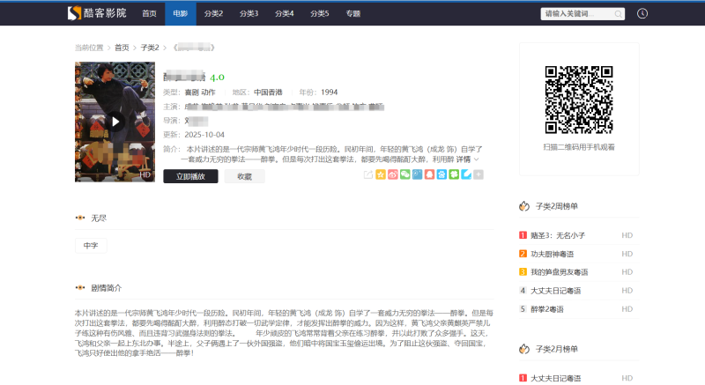This screenshot has height=385, width=705.
Task: Click the 子类2月榜单 heading text
Action: click(557, 349)
